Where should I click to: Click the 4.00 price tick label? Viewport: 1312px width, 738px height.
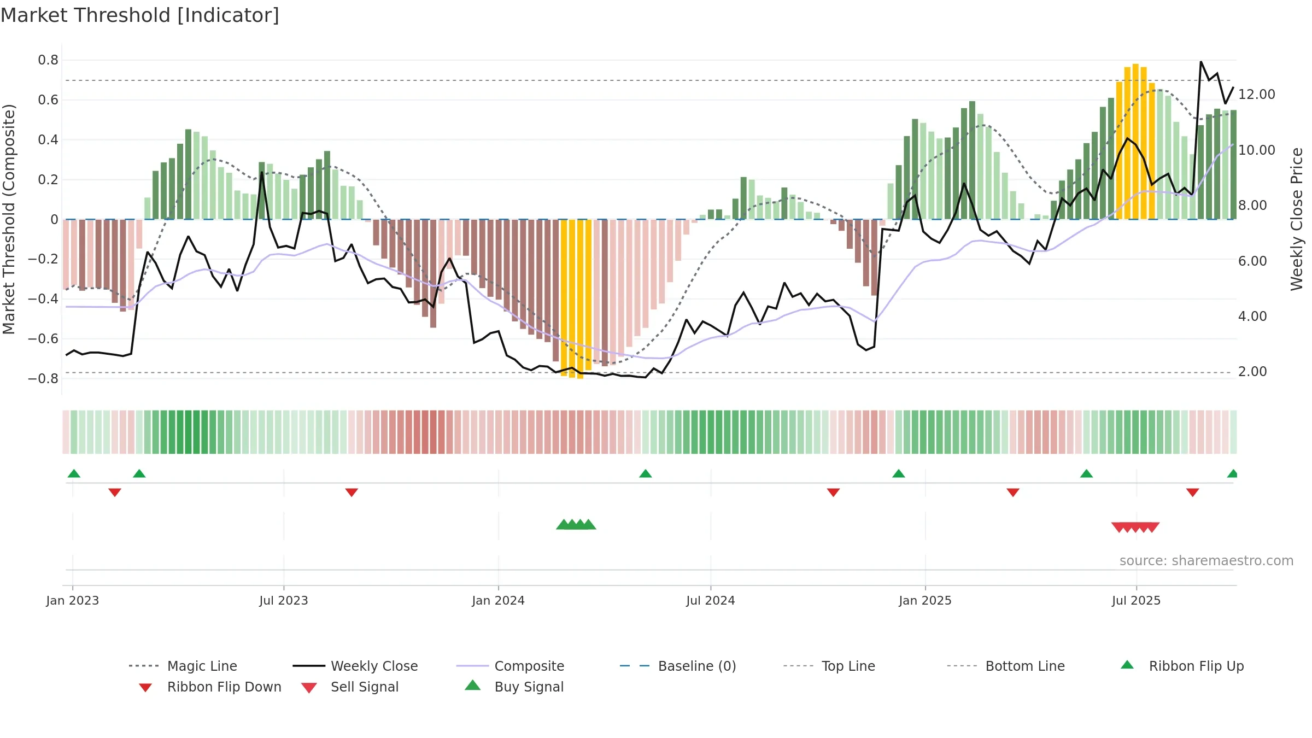1252,317
